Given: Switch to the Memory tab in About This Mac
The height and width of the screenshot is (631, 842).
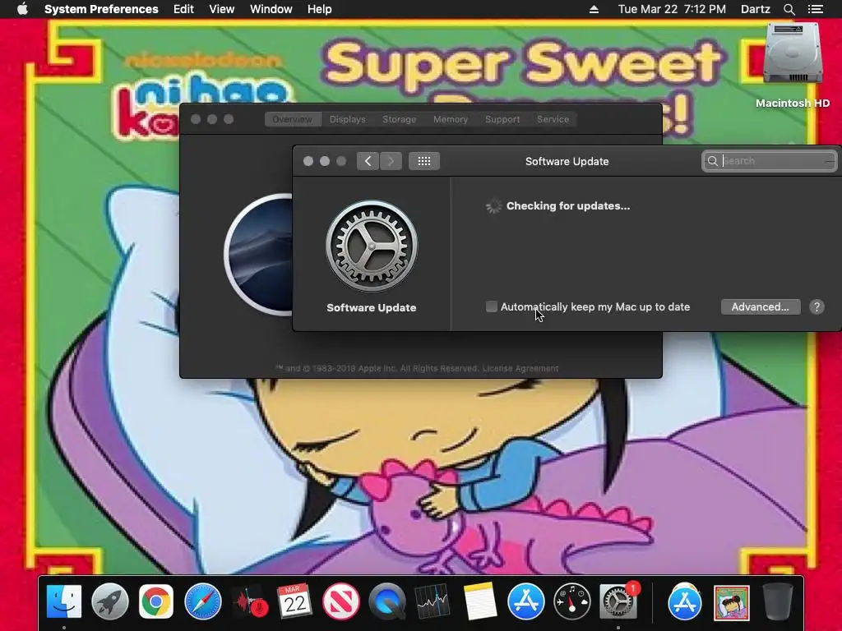Looking at the screenshot, I should [x=451, y=119].
